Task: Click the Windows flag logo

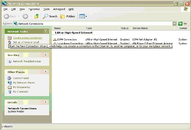Action: point(186,9)
